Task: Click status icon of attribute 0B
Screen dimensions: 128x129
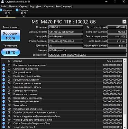Action: [x=4, y=102]
